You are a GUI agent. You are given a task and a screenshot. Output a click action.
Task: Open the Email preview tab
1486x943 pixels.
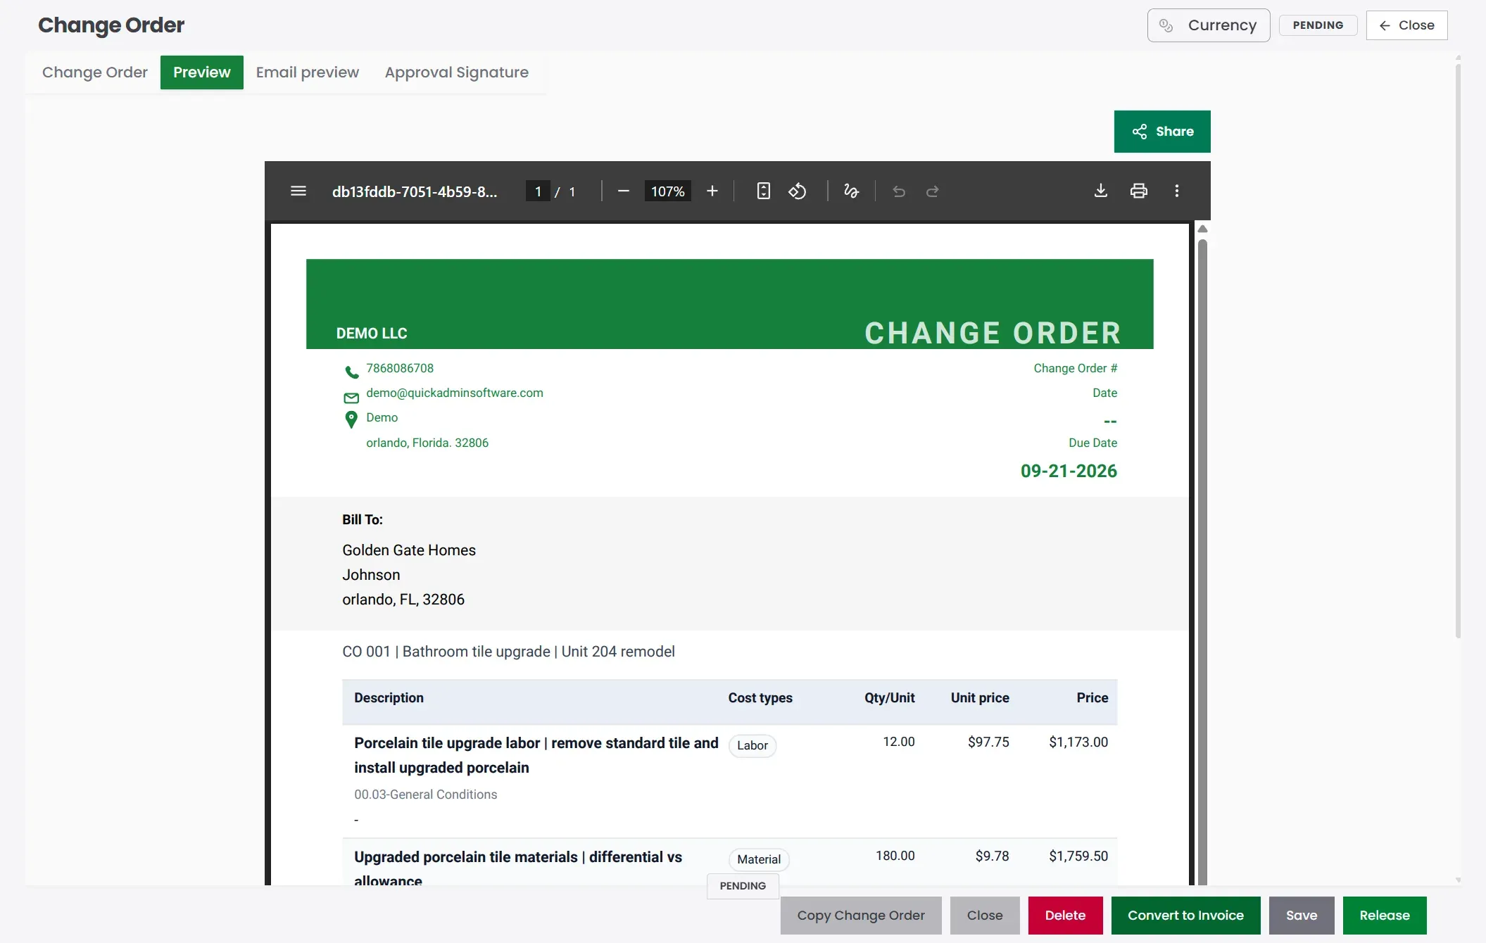coord(308,72)
